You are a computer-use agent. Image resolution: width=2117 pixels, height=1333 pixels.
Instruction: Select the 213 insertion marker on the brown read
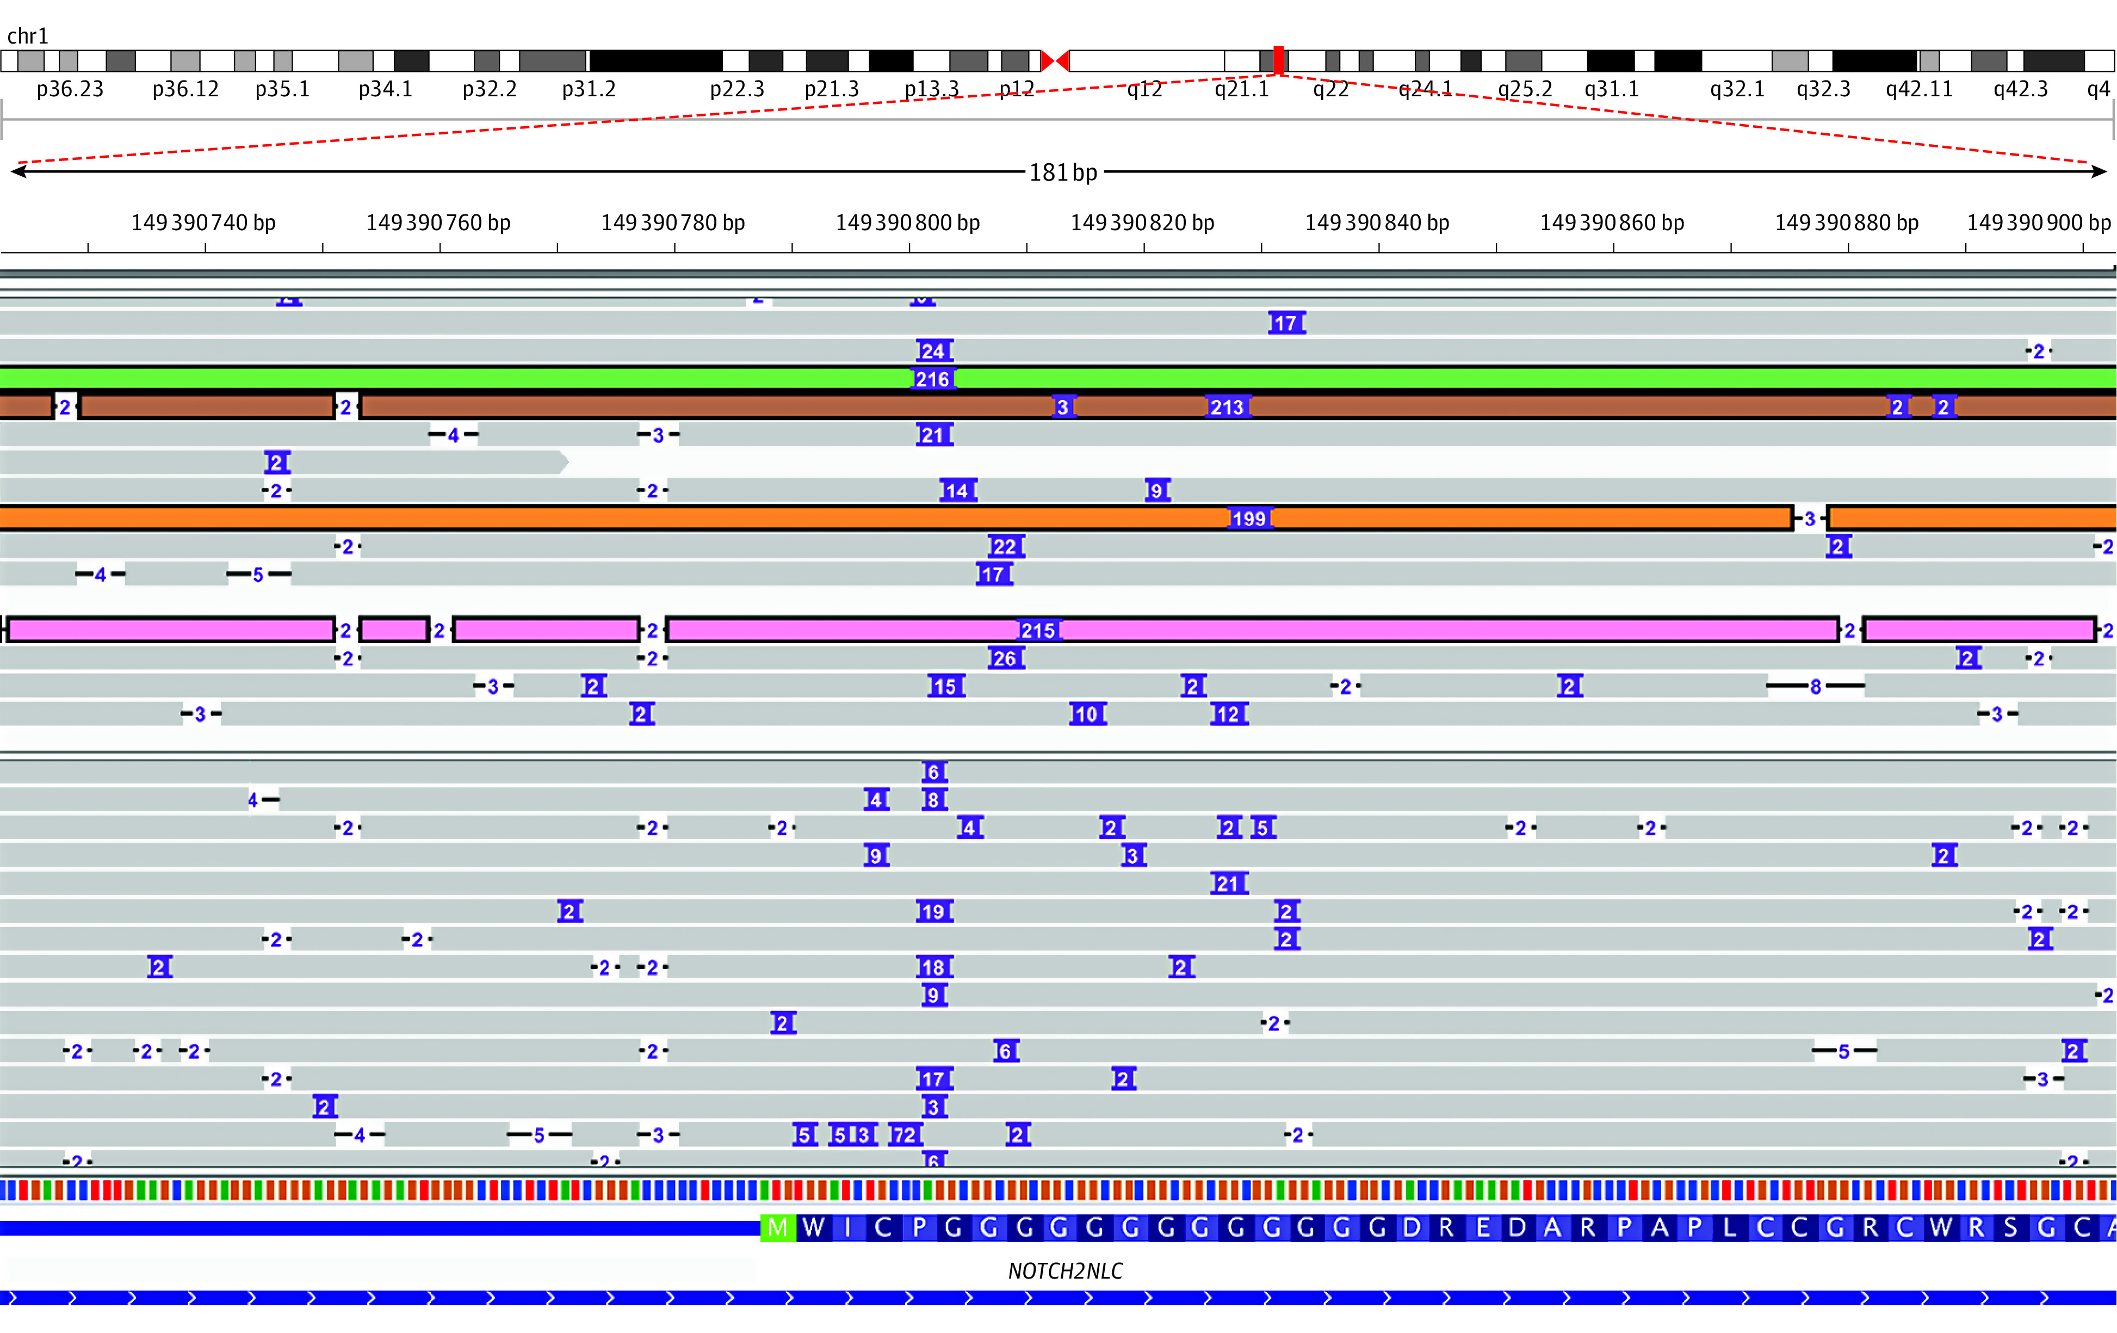pyautogui.click(x=1227, y=407)
